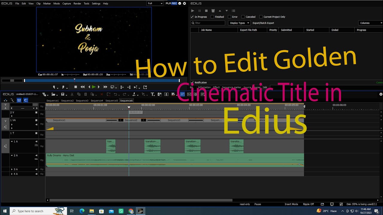Move job up with arrow icon
Screen dimensions: 383x215
[x=220, y=11]
